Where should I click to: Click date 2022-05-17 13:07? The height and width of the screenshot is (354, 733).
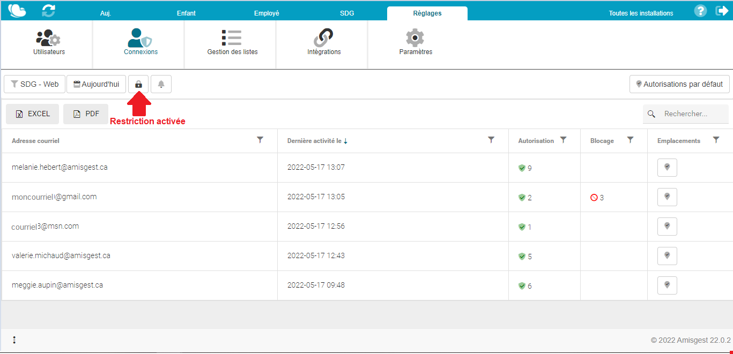pyautogui.click(x=316, y=167)
